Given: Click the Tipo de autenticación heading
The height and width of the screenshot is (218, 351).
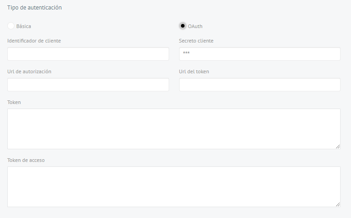Looking at the screenshot, I should 34,8.
